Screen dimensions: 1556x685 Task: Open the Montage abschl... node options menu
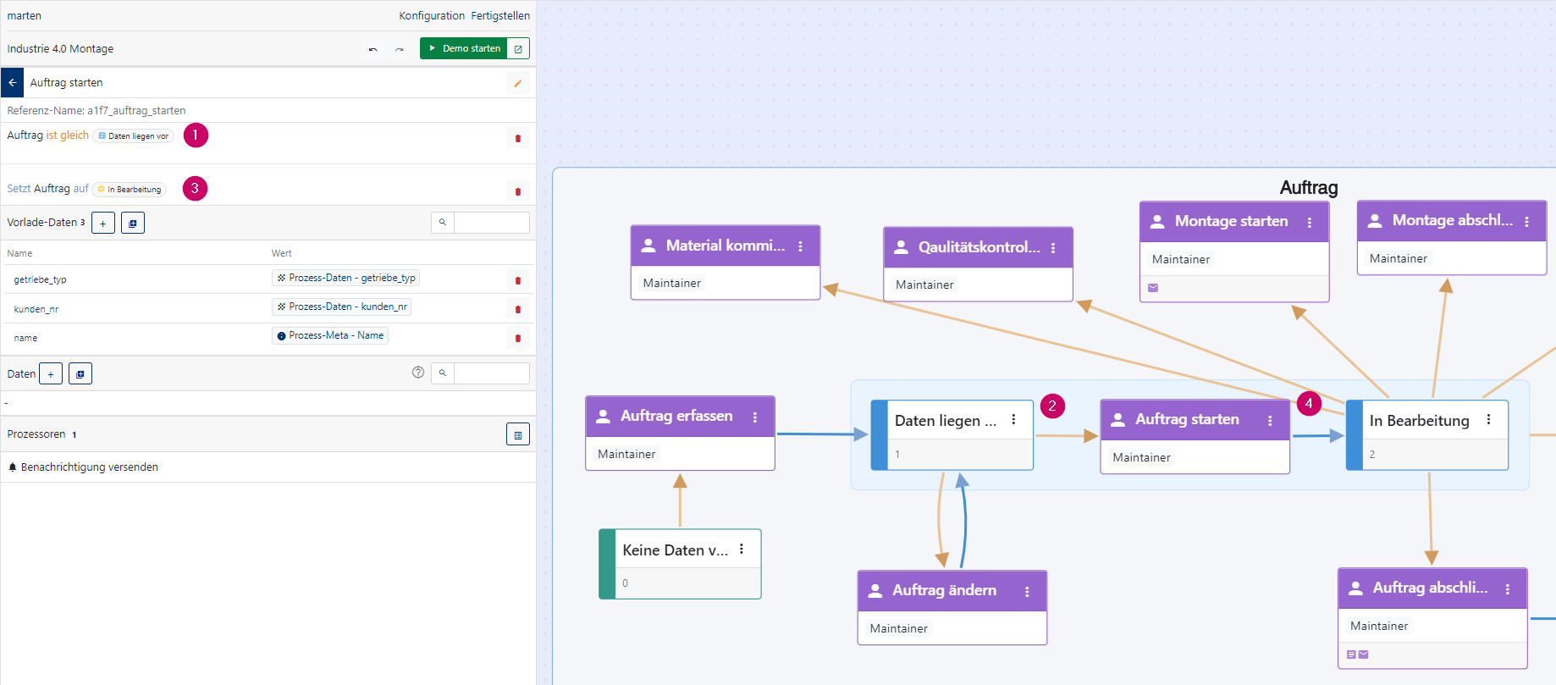[1527, 222]
